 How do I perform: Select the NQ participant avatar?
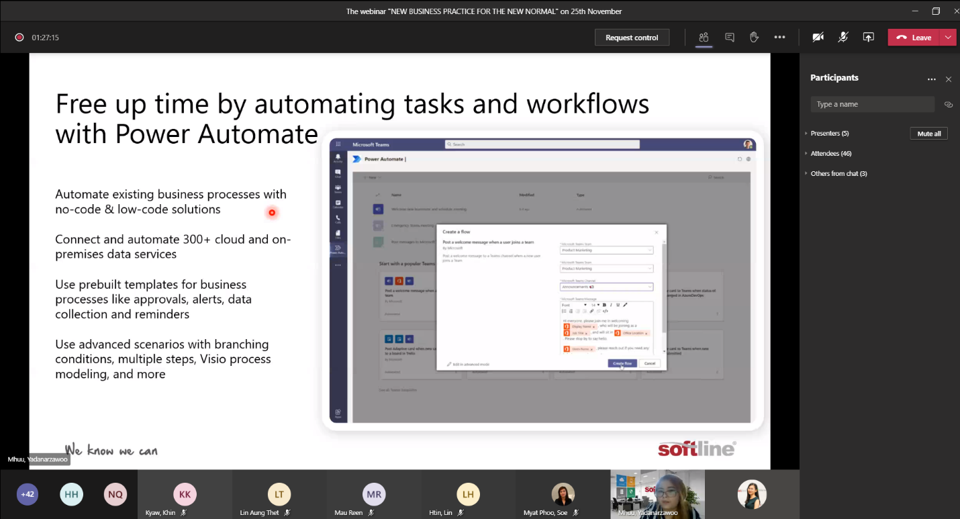pos(115,494)
